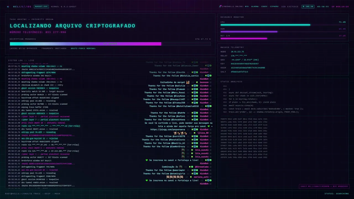Click the HASH value a1214de5a83da6af
Viewport: 354px width, 199px height.
point(248,67)
